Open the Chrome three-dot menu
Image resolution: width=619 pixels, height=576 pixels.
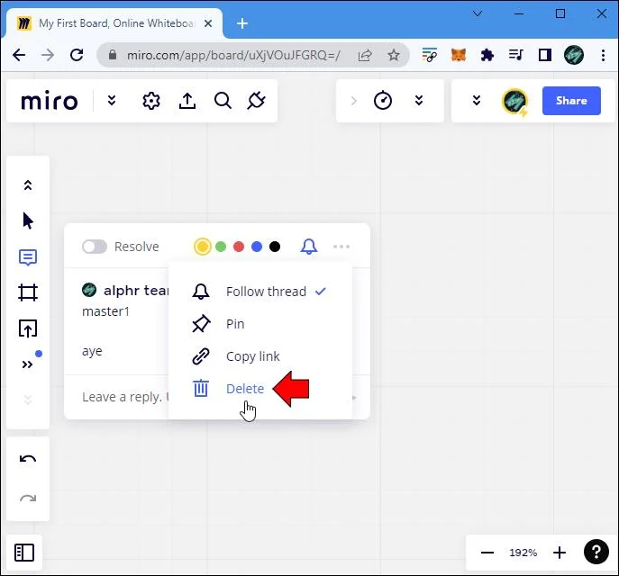603,55
